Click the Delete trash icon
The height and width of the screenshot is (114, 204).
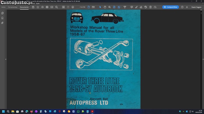click(150, 7)
